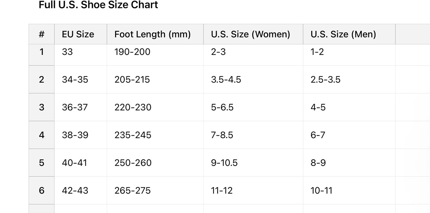
Task: Select row number 3 header
Action: click(x=42, y=107)
